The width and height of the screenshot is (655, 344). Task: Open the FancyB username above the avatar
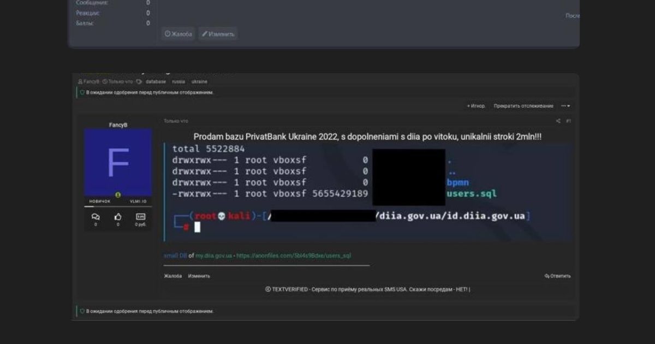(x=118, y=124)
